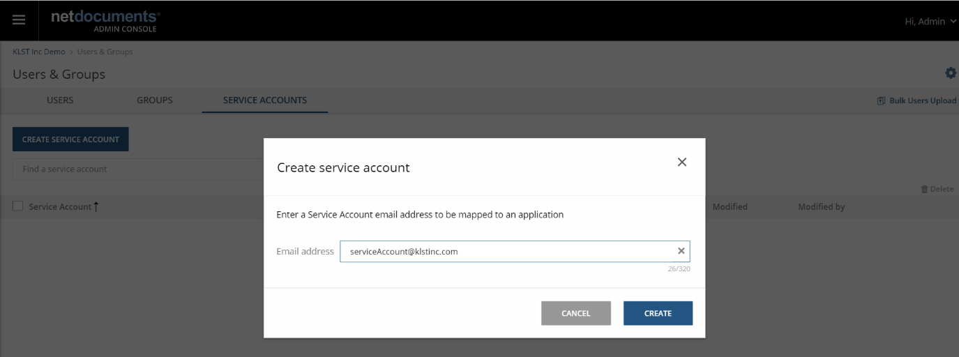Viewport: 959px width, 357px height.
Task: Open the KLST Inc Demo breadcrumb link
Action: 39,52
